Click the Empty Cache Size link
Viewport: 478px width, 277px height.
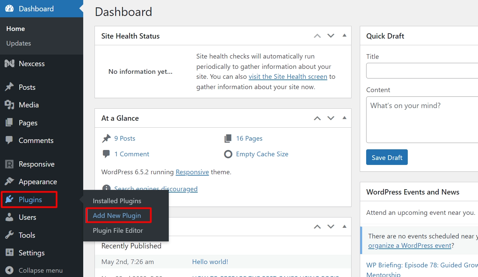pos(262,154)
